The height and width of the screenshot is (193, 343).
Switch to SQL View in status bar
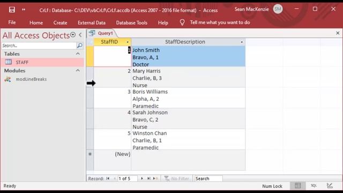314,186
